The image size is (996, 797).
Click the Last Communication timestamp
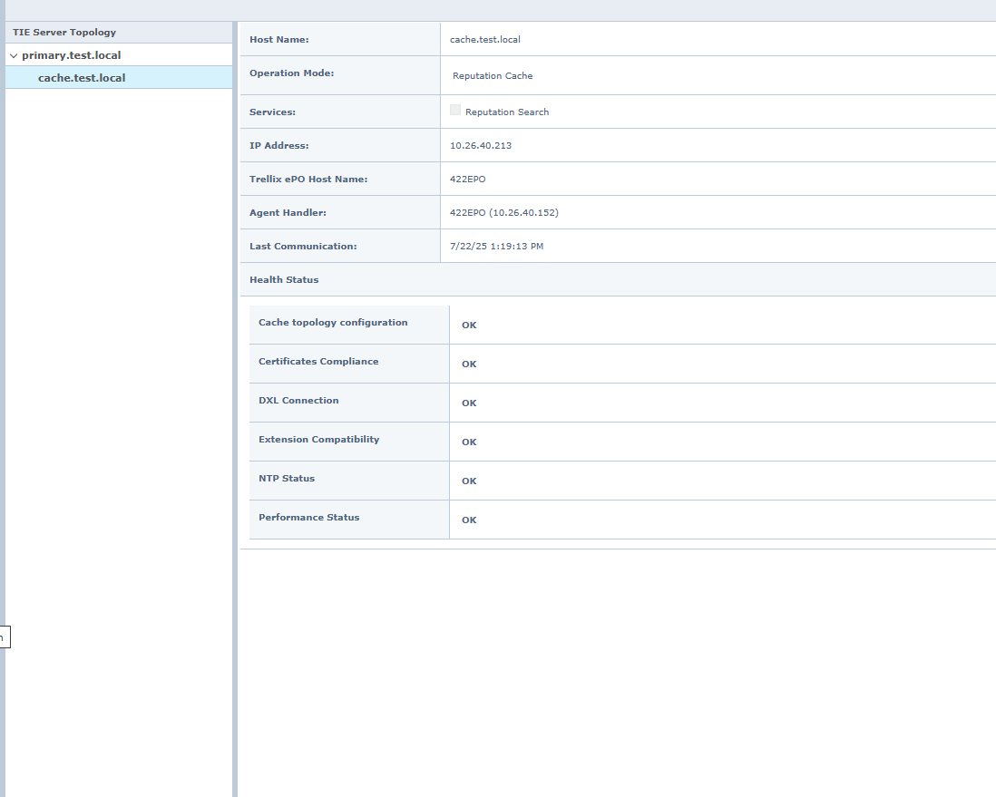click(496, 247)
